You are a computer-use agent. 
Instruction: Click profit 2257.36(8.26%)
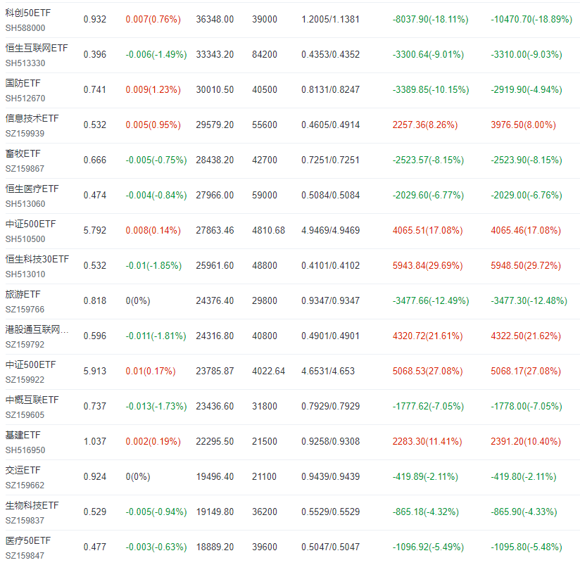coord(425,125)
